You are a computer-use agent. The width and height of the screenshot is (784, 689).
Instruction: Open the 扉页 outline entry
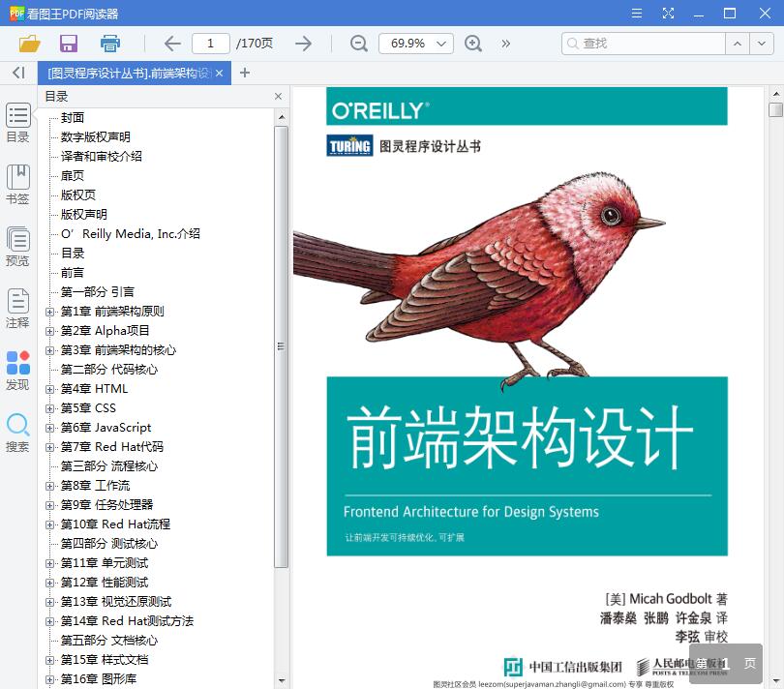(x=73, y=175)
